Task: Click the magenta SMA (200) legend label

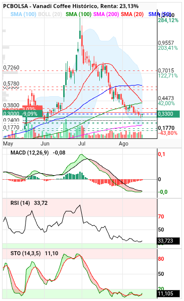Action: 106,14
